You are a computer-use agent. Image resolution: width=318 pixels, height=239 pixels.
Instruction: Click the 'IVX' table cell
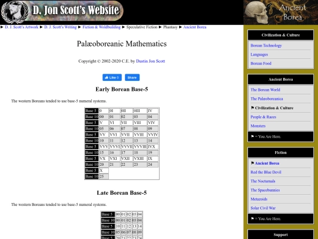153,146
